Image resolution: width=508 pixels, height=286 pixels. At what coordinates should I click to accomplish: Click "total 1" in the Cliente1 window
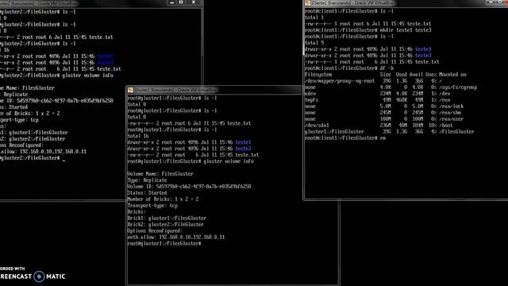click(314, 17)
